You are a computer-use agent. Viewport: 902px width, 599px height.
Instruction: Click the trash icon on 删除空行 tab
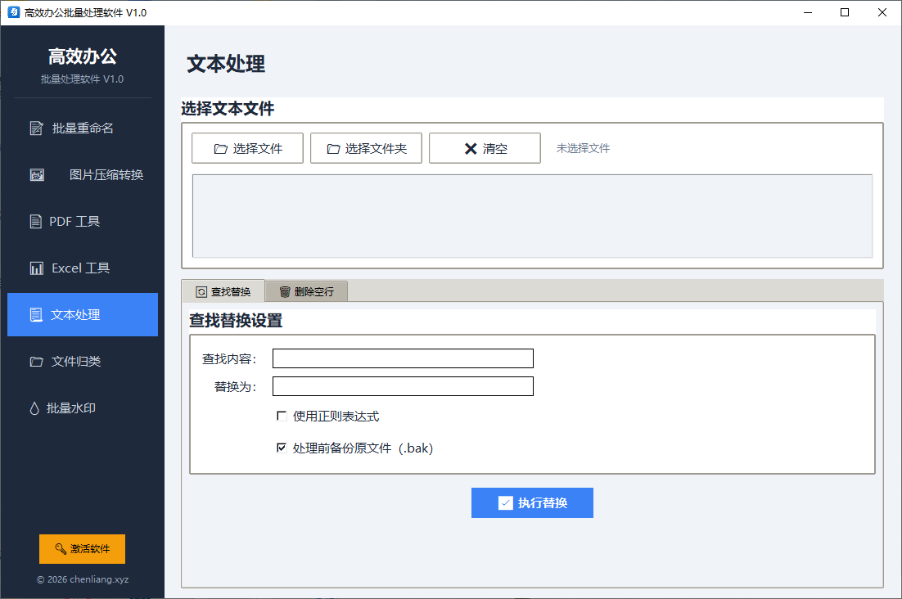click(285, 292)
